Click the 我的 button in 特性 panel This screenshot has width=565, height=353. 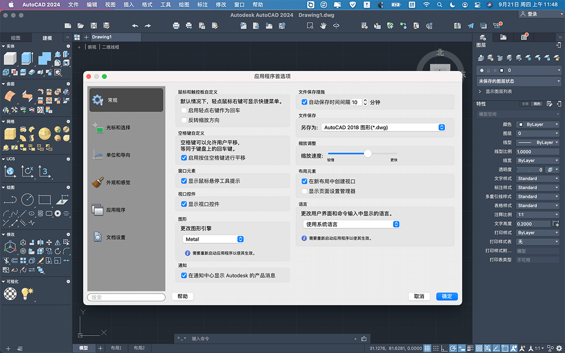coord(537,104)
